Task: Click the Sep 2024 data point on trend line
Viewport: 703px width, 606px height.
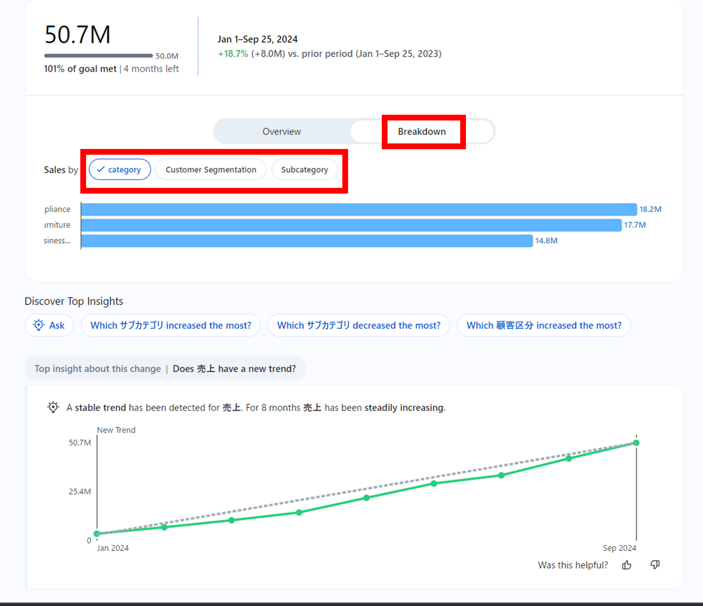Action: pyautogui.click(x=636, y=443)
